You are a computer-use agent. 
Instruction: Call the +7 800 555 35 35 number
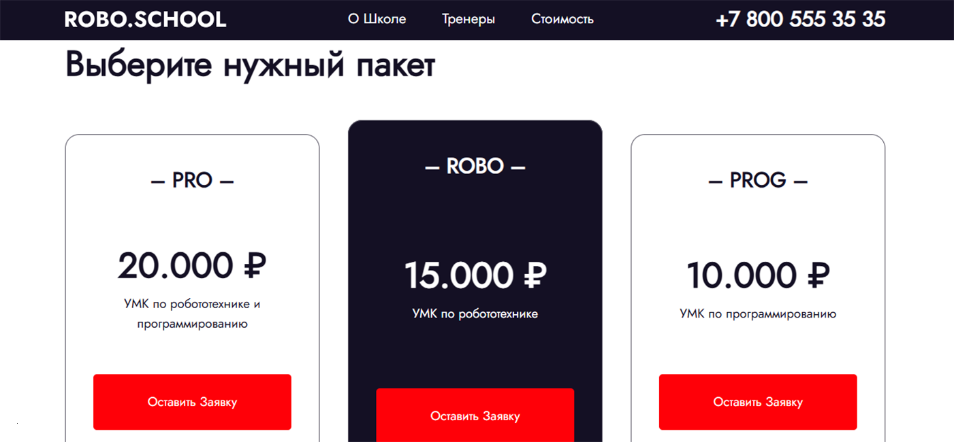click(801, 19)
